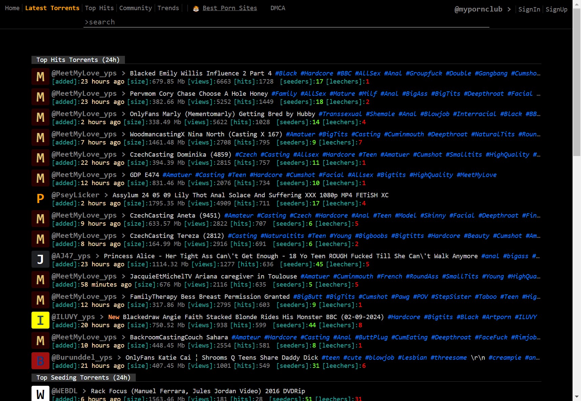Image resolution: width=581 pixels, height=401 pixels.
Task: Open the Top Hits menu item
Action: [x=99, y=8]
